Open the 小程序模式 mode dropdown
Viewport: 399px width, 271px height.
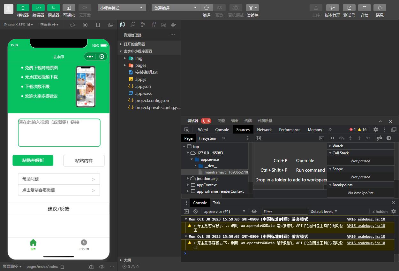122,8
